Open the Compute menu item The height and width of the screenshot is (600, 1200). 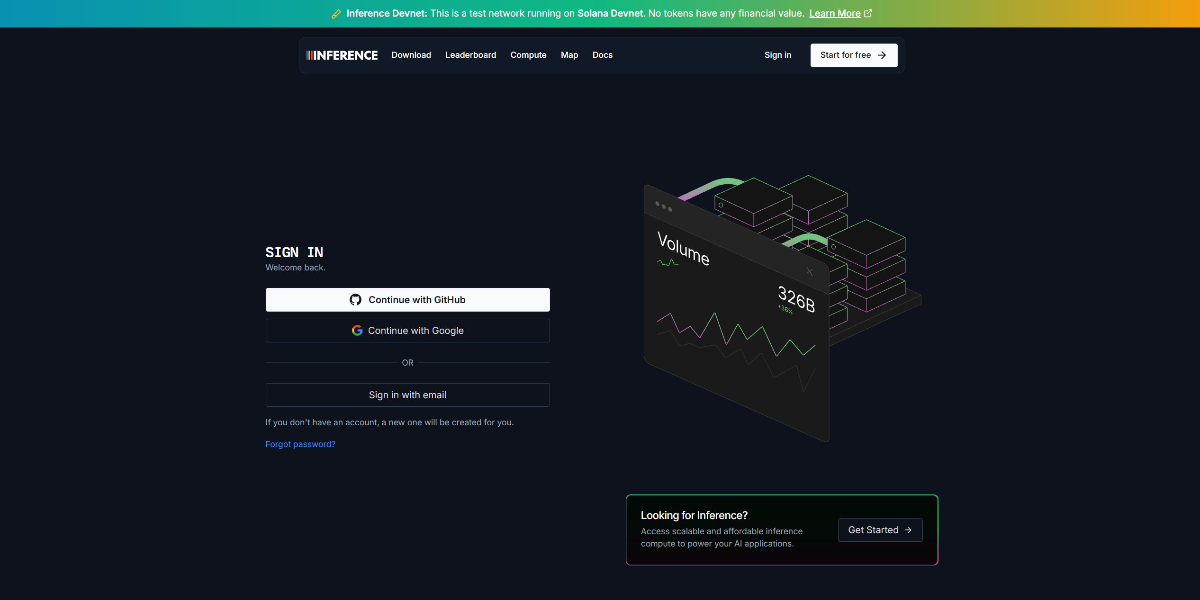coord(528,55)
